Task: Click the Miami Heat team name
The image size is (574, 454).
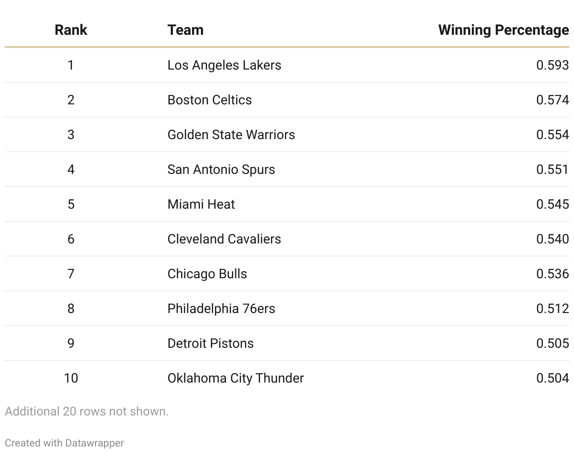Action: pyautogui.click(x=201, y=204)
